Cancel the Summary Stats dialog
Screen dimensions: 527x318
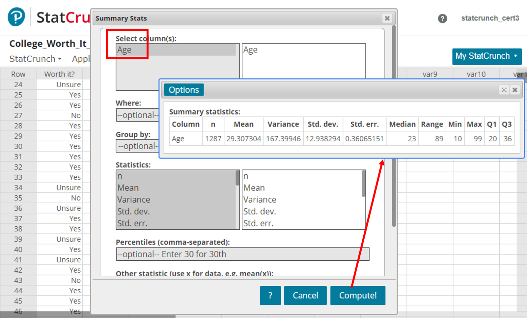point(305,295)
